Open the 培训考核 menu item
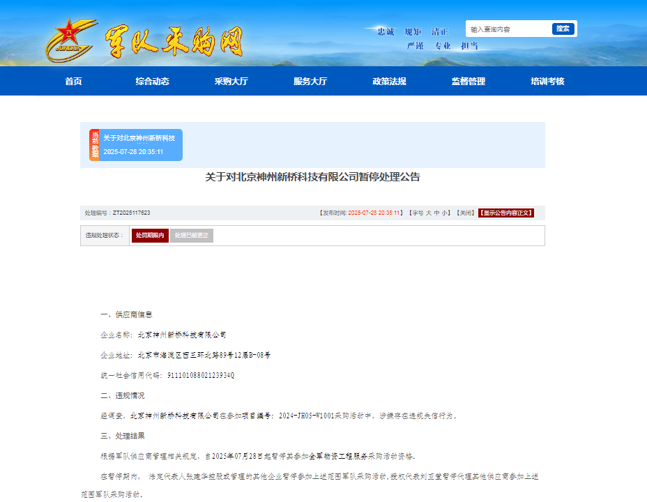Image resolution: width=647 pixels, height=502 pixels. point(547,82)
